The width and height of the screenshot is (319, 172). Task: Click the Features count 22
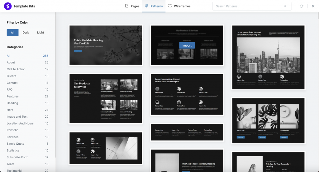pos(47,96)
